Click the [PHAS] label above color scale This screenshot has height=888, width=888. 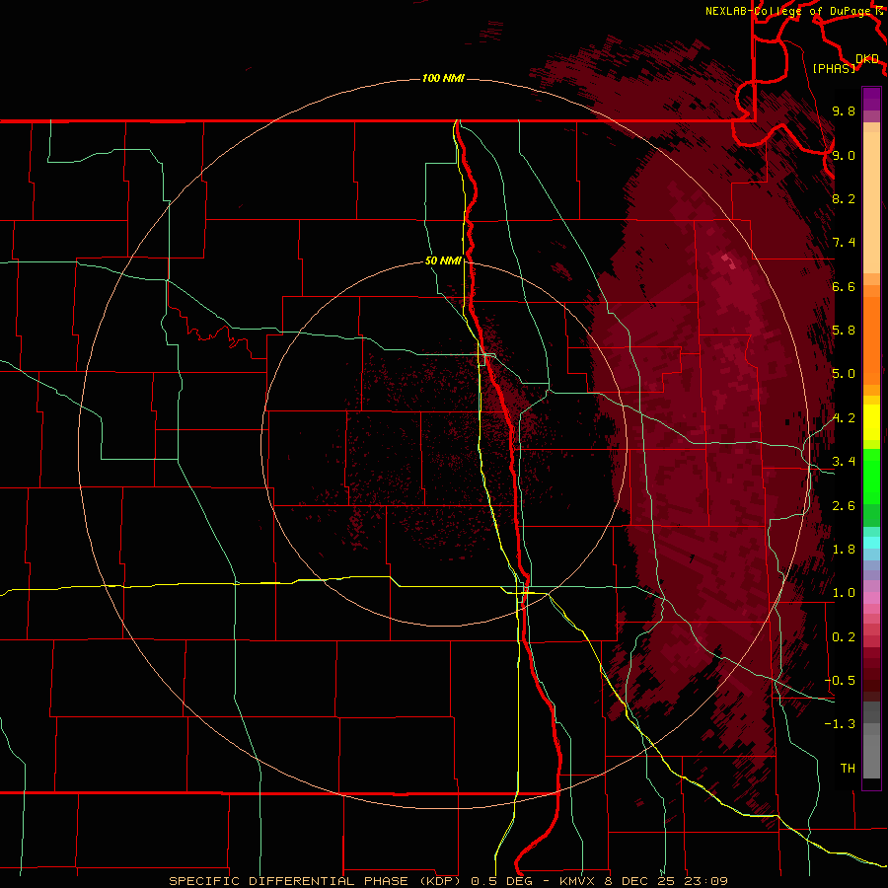pos(834,68)
